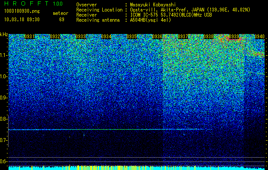
Task: Click the Ogata-vill. Akita-Pref. JAPAN location text
Action: (x=190, y=10)
